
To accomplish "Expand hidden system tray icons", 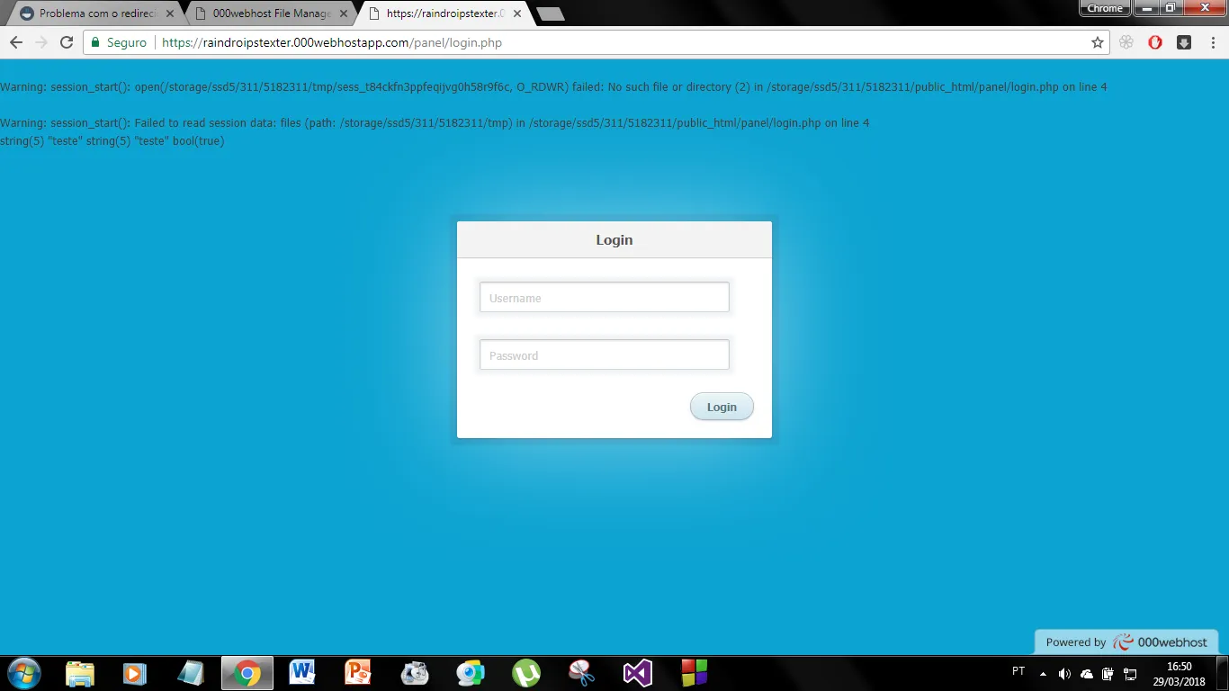I will click(1043, 673).
